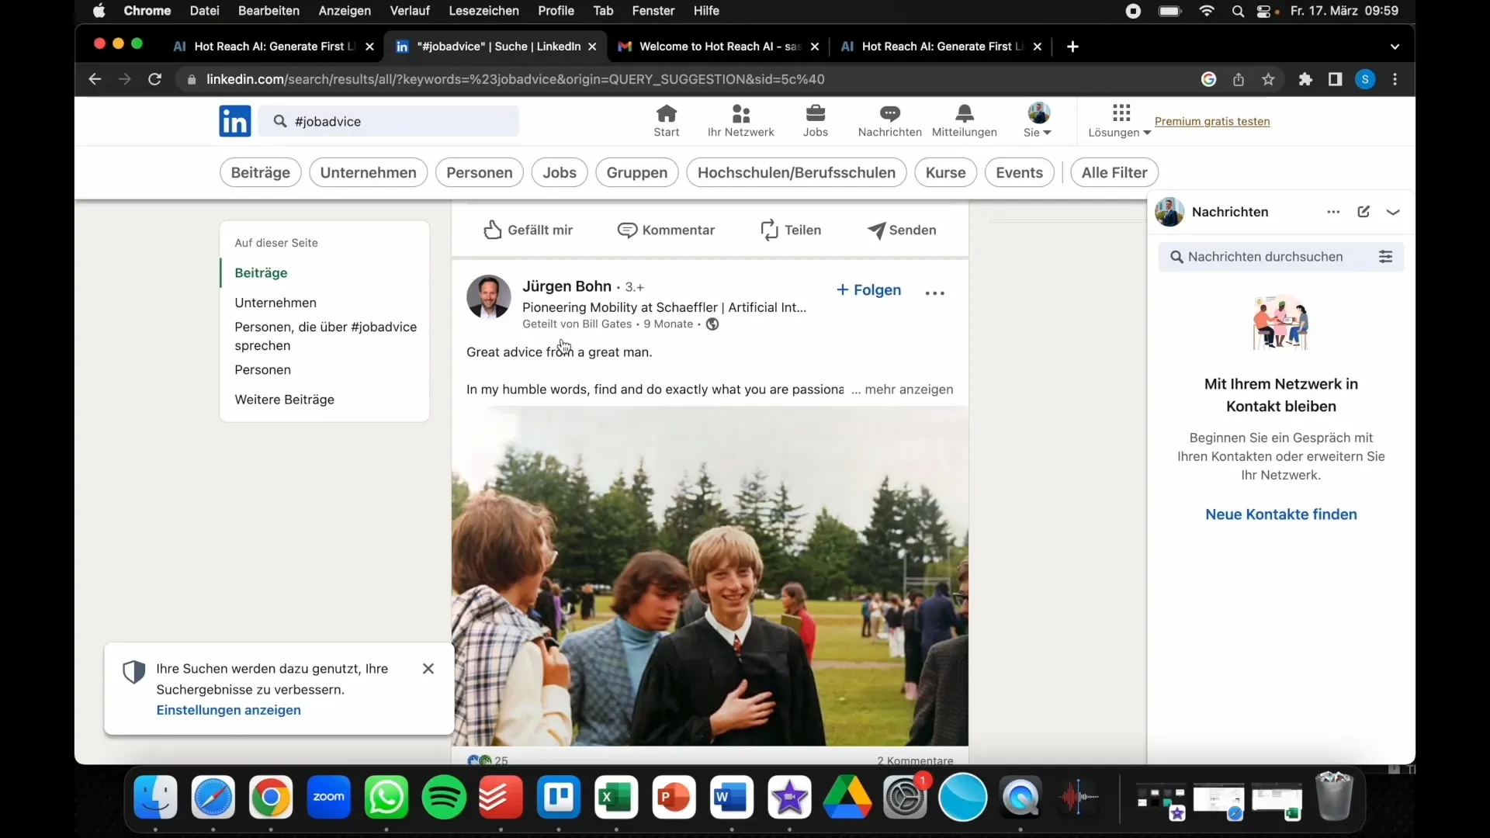This screenshot has height=838, width=1490.
Task: Click the LinkedIn logo icon
Action: coord(234,121)
